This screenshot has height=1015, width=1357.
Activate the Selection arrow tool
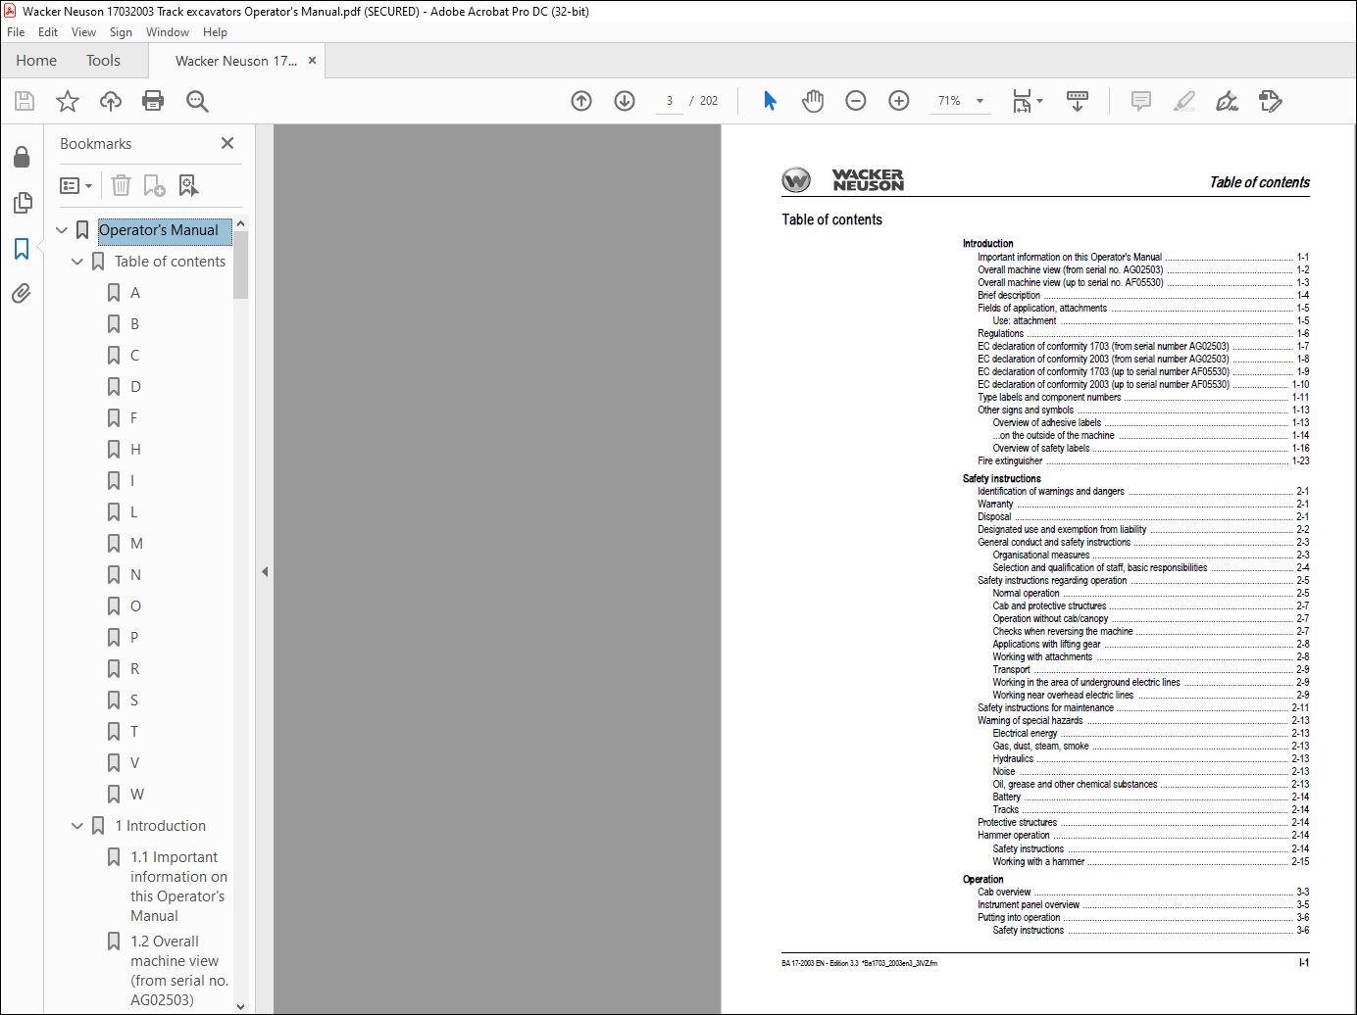point(770,101)
